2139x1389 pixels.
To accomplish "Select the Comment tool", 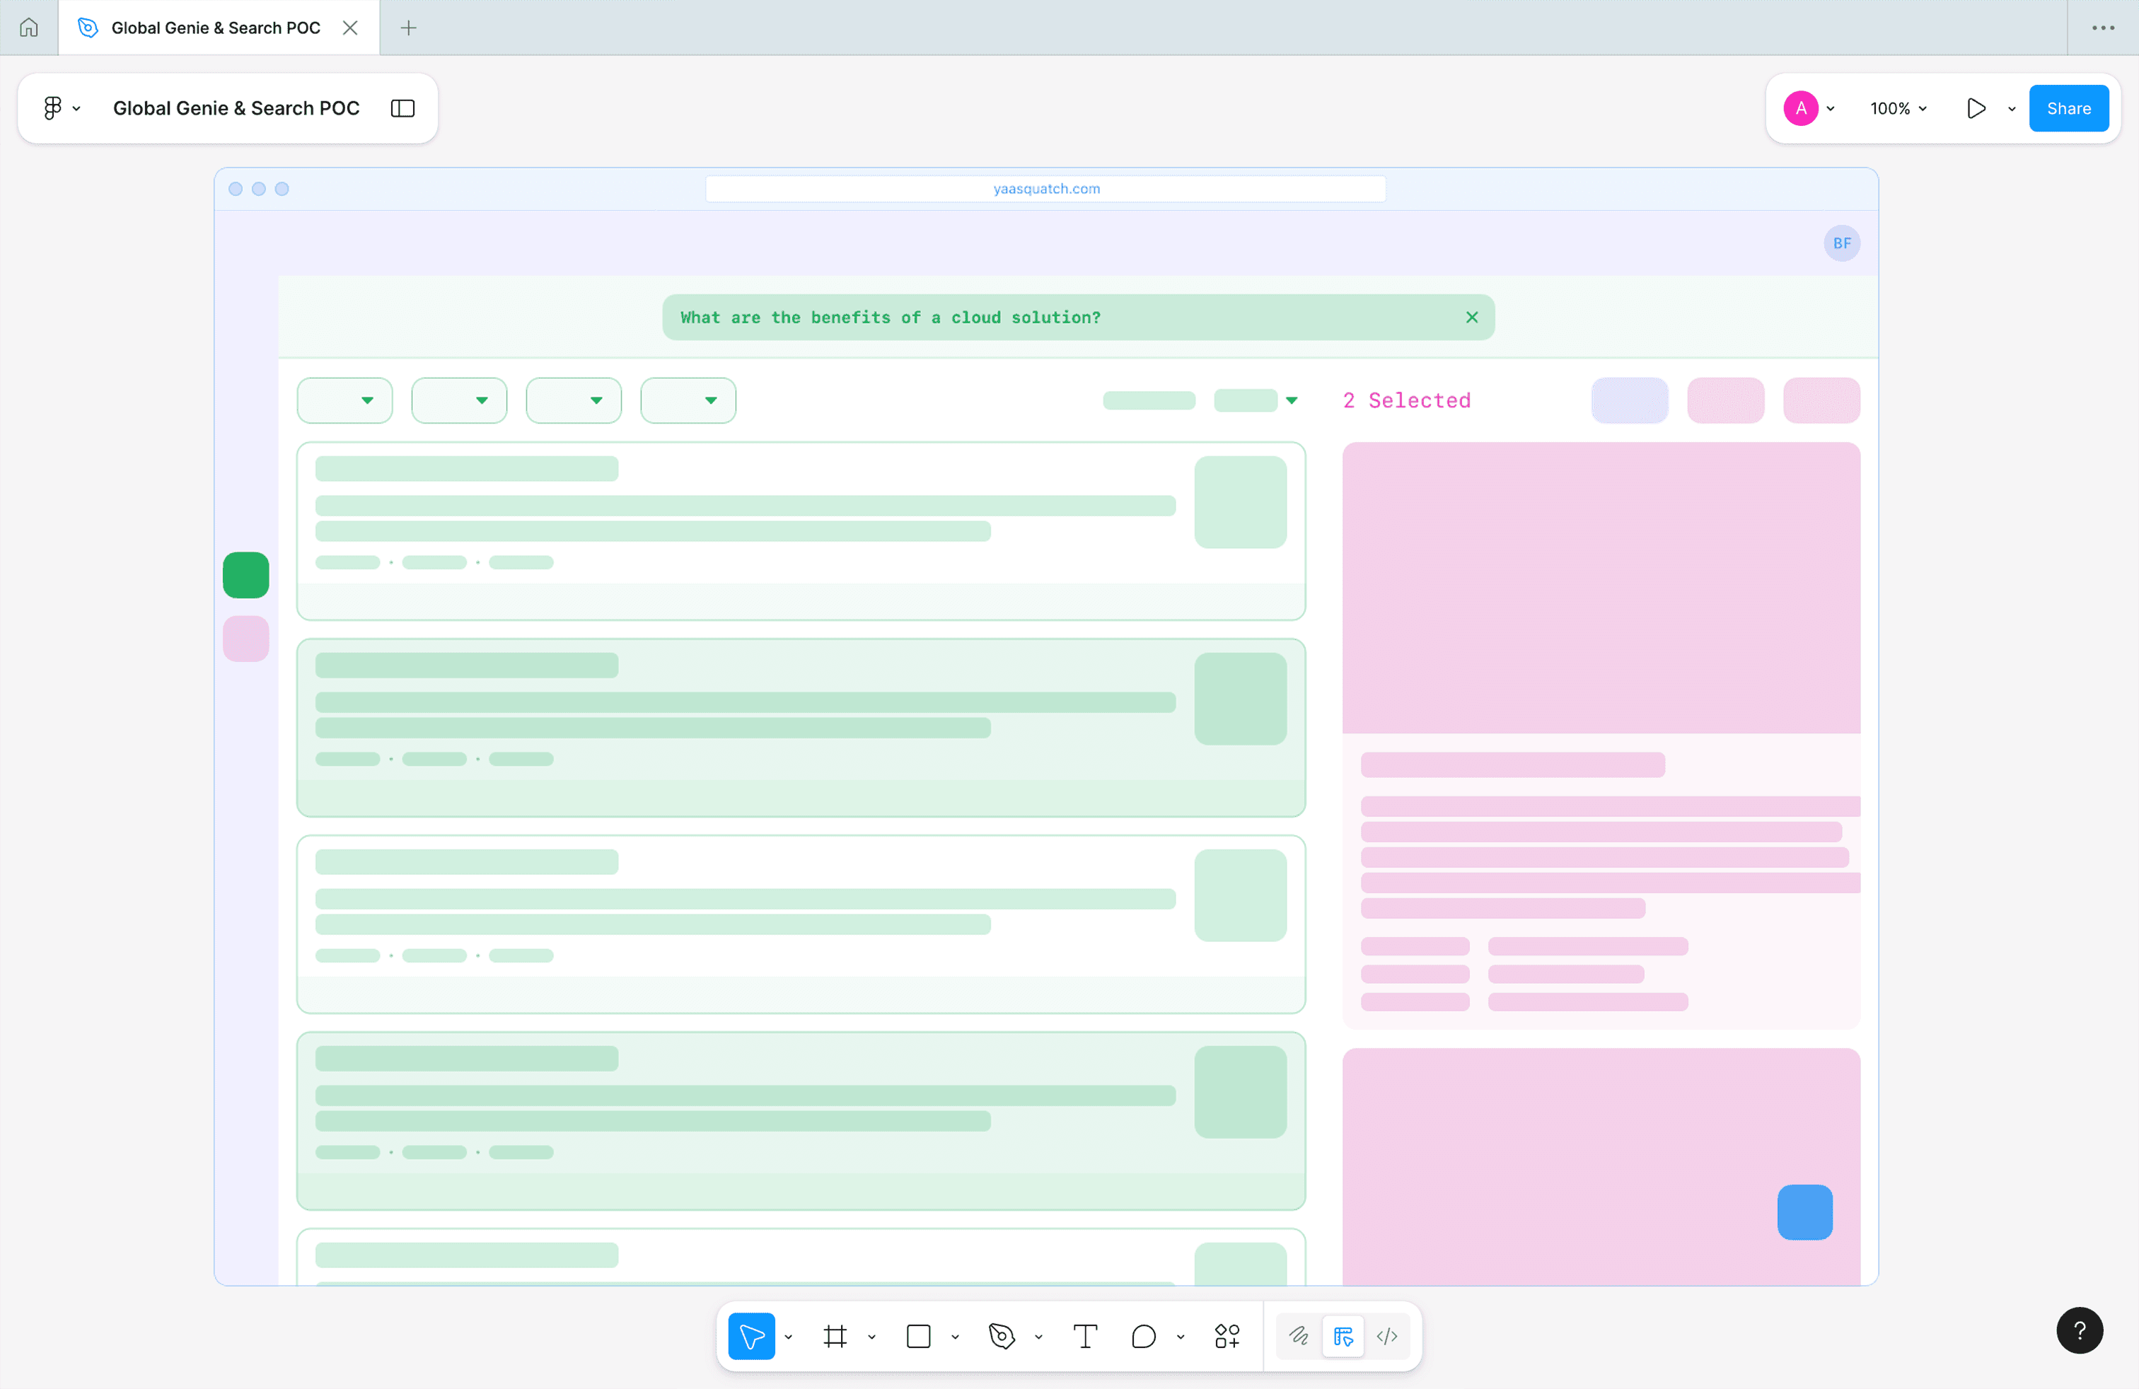I will pos(1143,1336).
